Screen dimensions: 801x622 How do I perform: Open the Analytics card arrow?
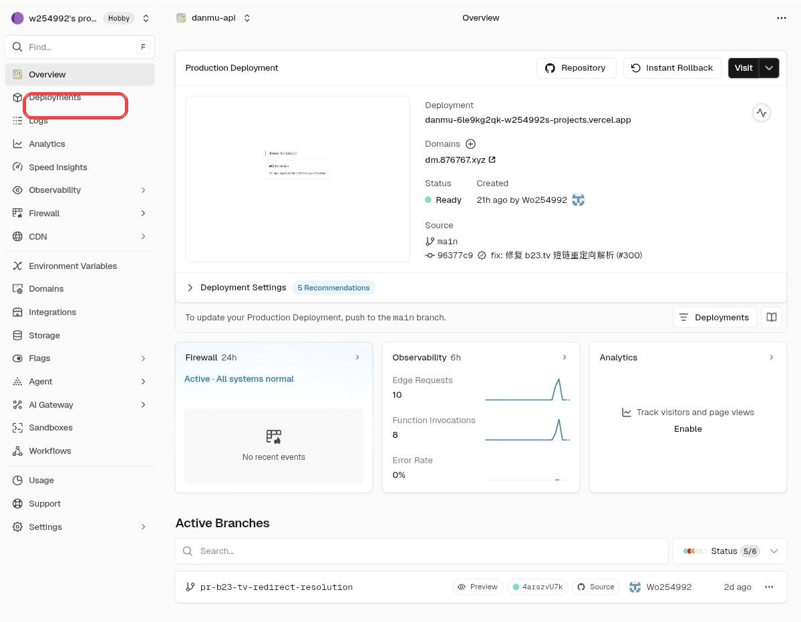pos(772,358)
